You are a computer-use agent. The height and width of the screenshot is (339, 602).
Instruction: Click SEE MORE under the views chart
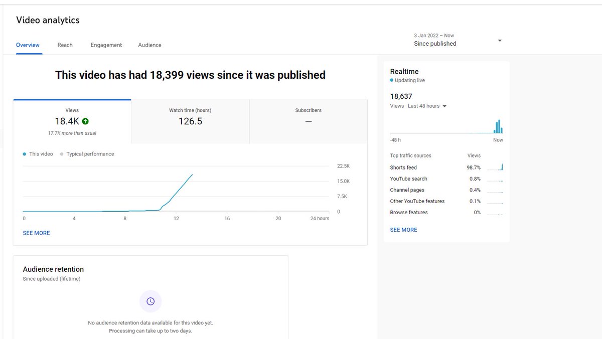[x=36, y=233]
